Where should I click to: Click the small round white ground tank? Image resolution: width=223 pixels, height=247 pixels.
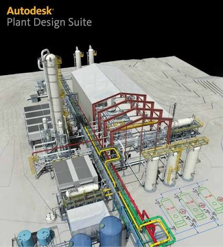50,217
